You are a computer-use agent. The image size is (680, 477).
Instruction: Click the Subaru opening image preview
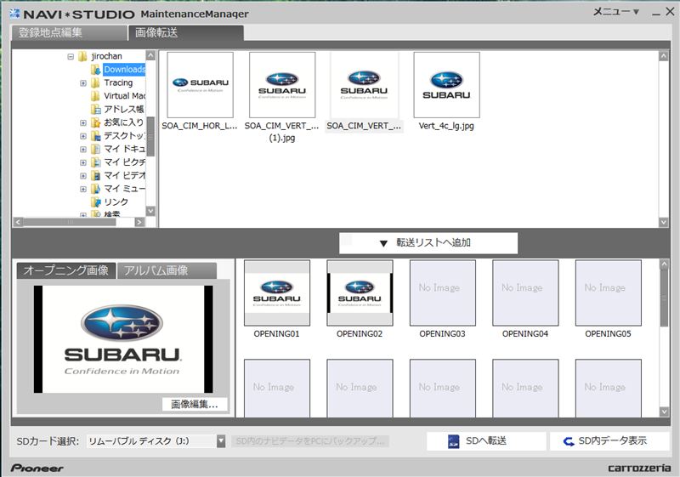coord(123,339)
